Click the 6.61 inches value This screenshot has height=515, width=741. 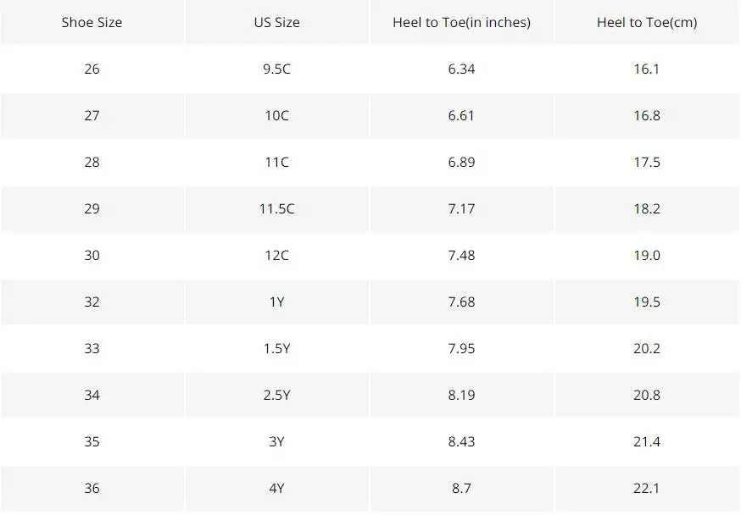462,116
